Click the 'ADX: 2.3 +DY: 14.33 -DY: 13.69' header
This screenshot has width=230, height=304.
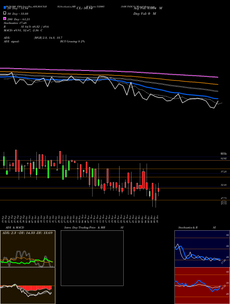(27, 233)
